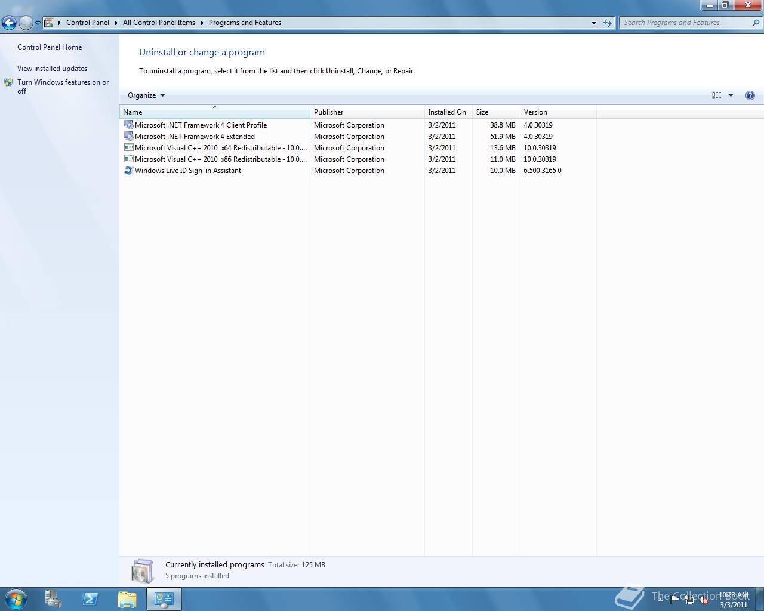Click the Refresh button in address bar
Viewport: 764px width, 611px height.
point(608,23)
